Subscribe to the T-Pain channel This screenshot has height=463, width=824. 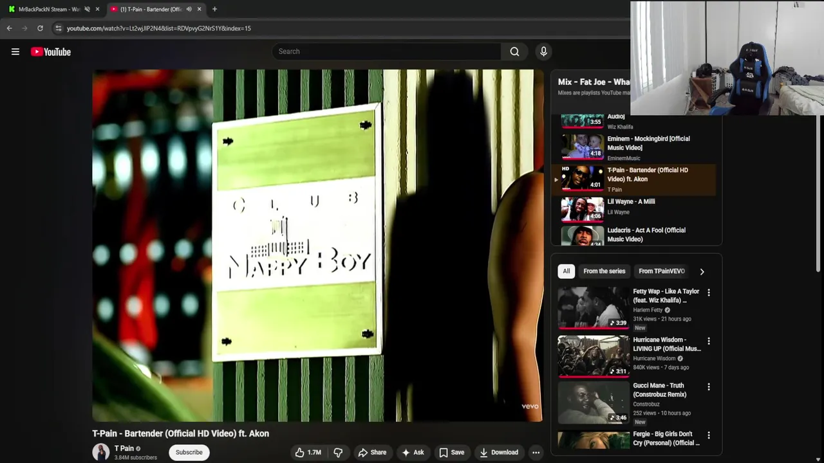pyautogui.click(x=189, y=452)
